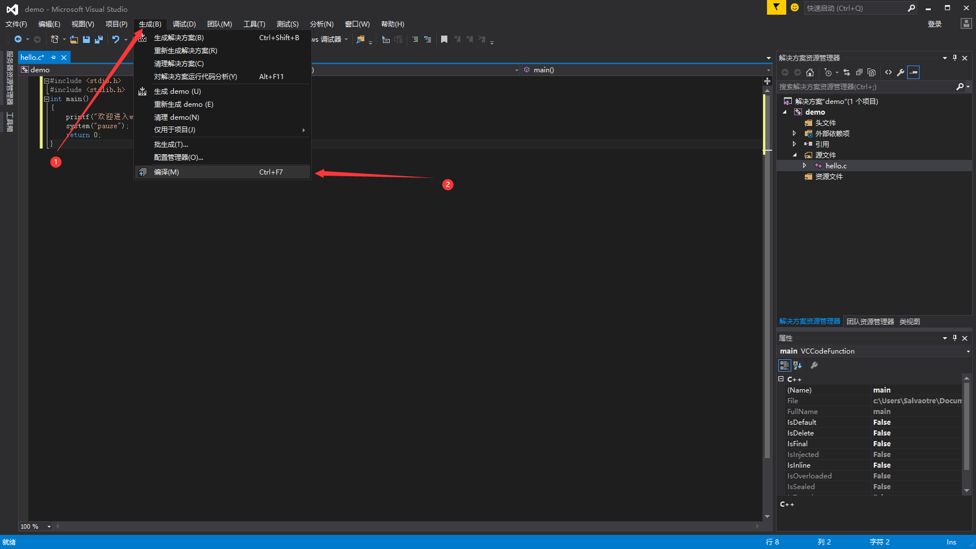The height and width of the screenshot is (549, 976).
Task: Click the Home icon in Solution Explorer
Action: 810,72
